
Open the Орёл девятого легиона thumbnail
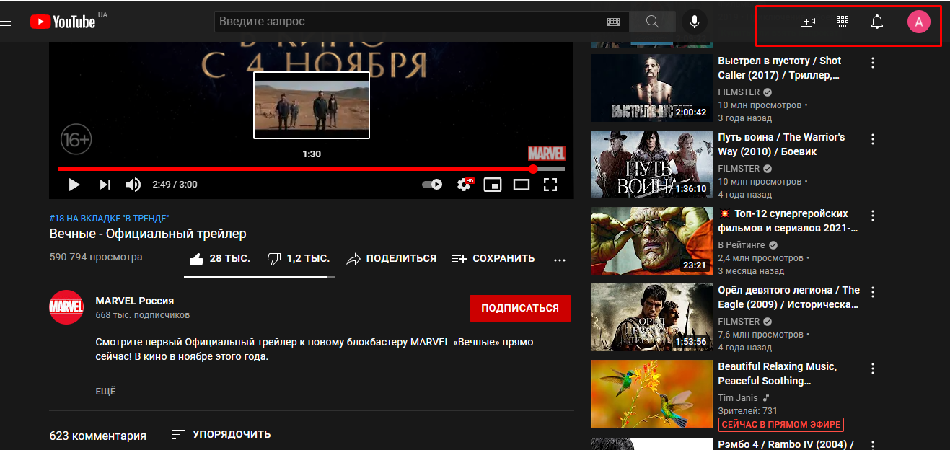pos(651,317)
